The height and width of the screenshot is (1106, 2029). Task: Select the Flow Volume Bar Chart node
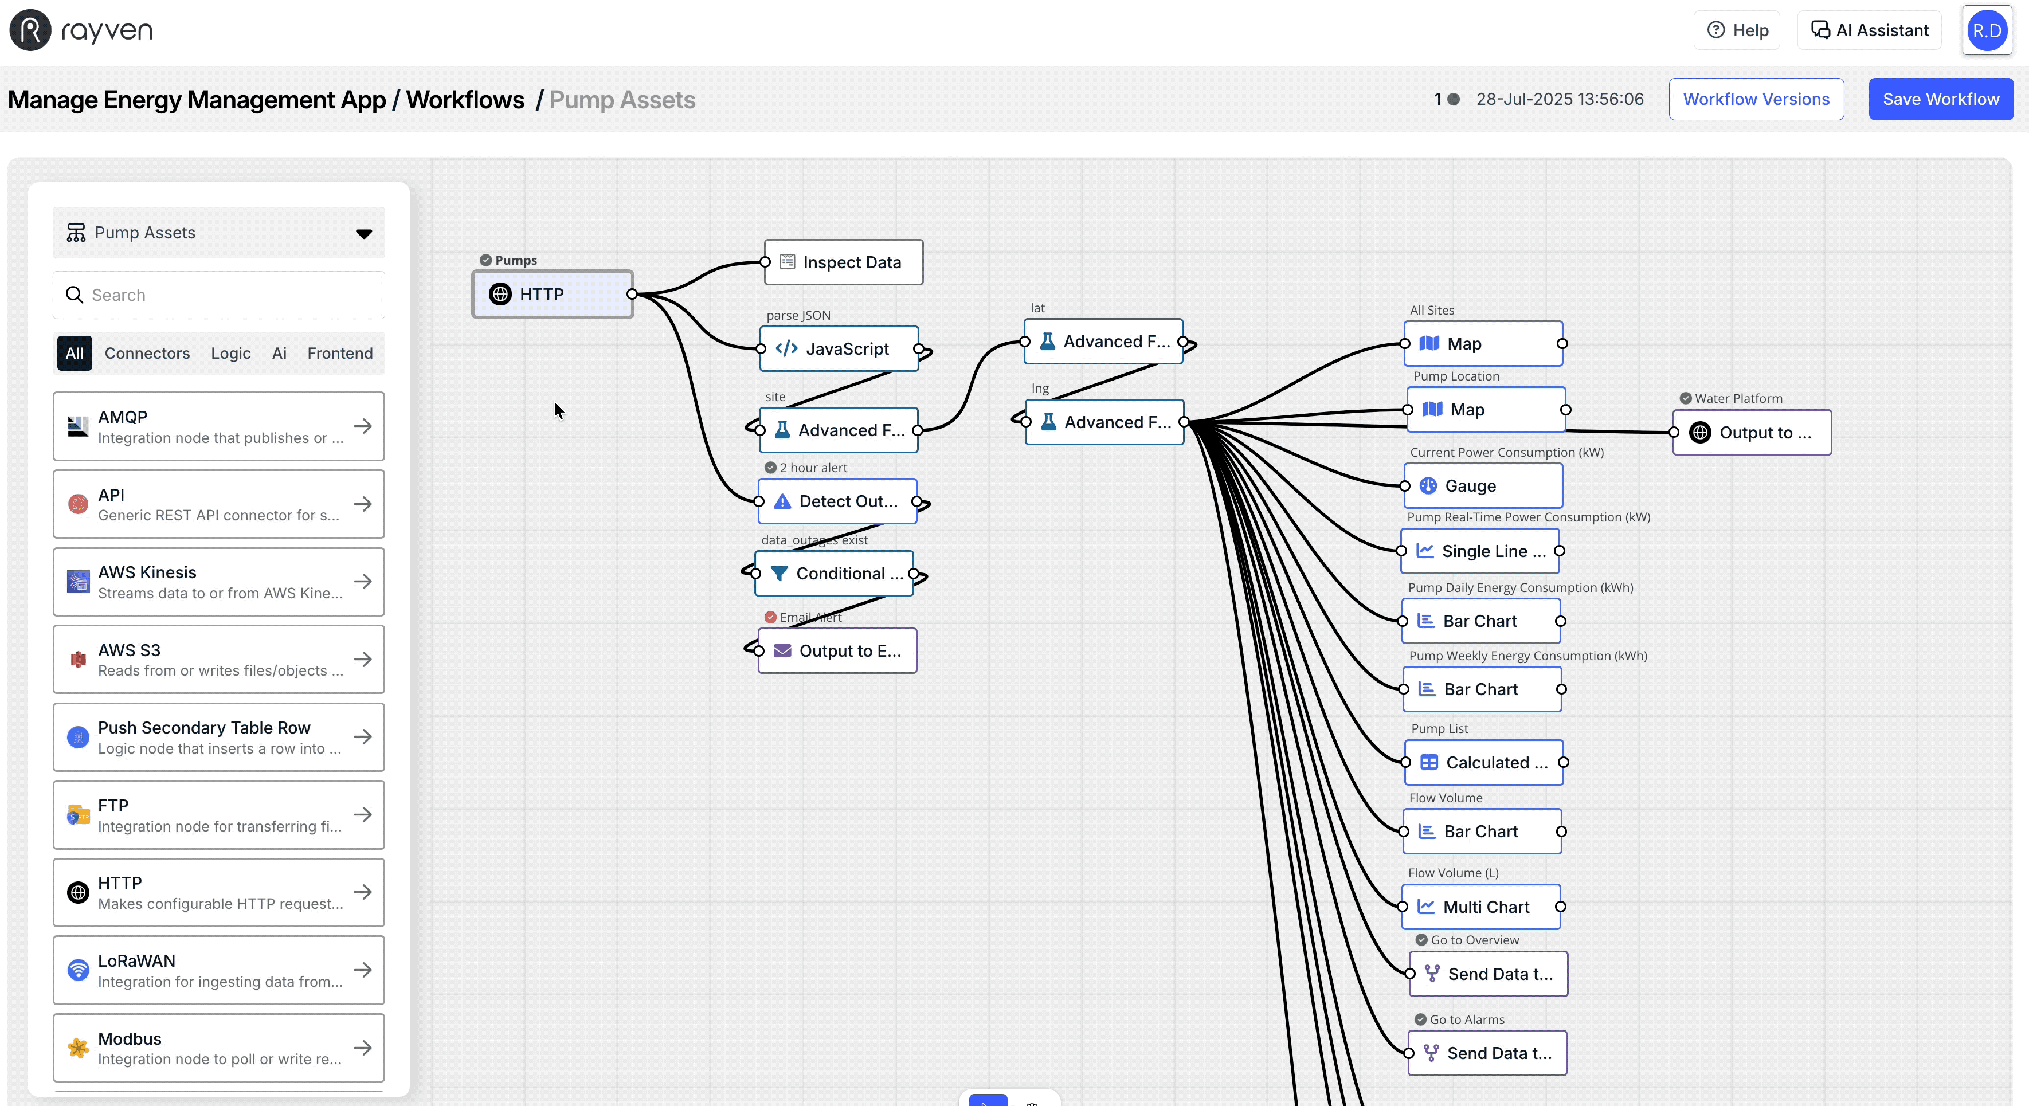1482,831
